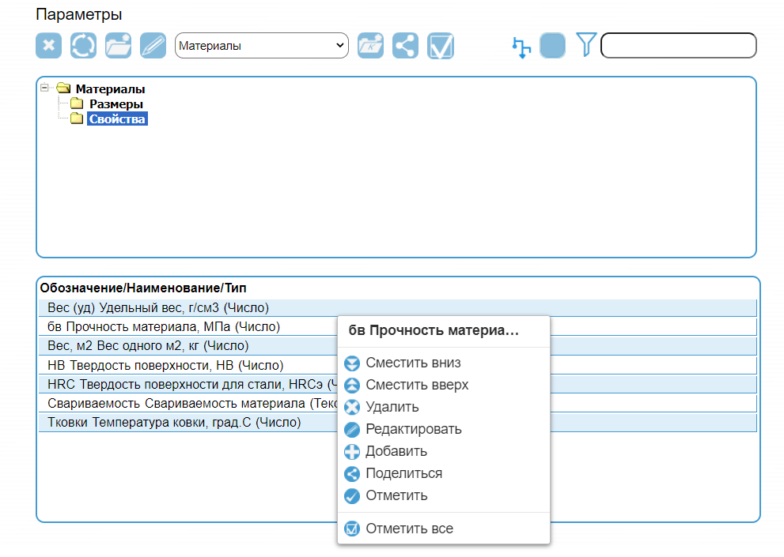Screen dimensions: 784x557
Task: Select 'Редактировать' from the context menu
Action: pos(413,429)
